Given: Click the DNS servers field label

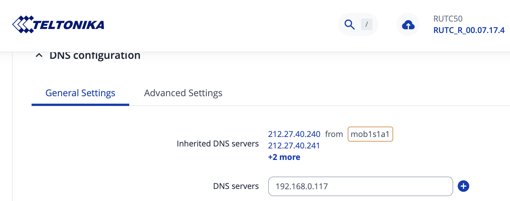Looking at the screenshot, I should click(236, 186).
